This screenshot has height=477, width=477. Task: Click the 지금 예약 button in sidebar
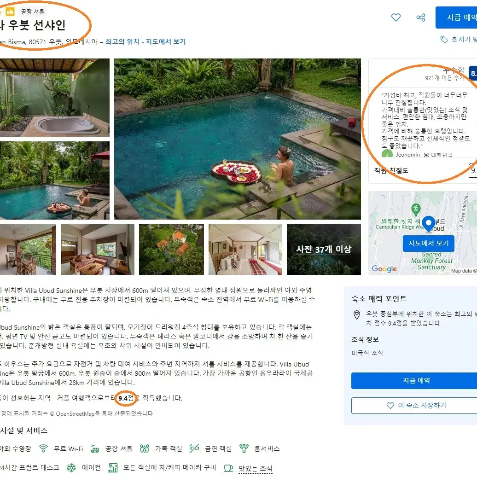click(x=416, y=381)
